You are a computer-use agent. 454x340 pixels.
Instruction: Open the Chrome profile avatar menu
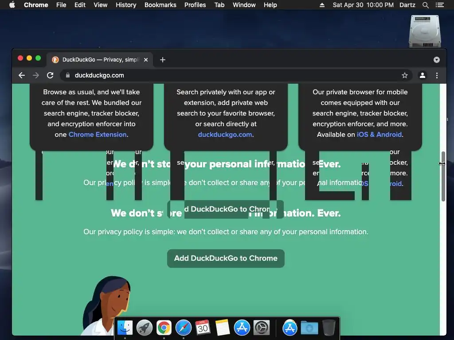pyautogui.click(x=423, y=75)
